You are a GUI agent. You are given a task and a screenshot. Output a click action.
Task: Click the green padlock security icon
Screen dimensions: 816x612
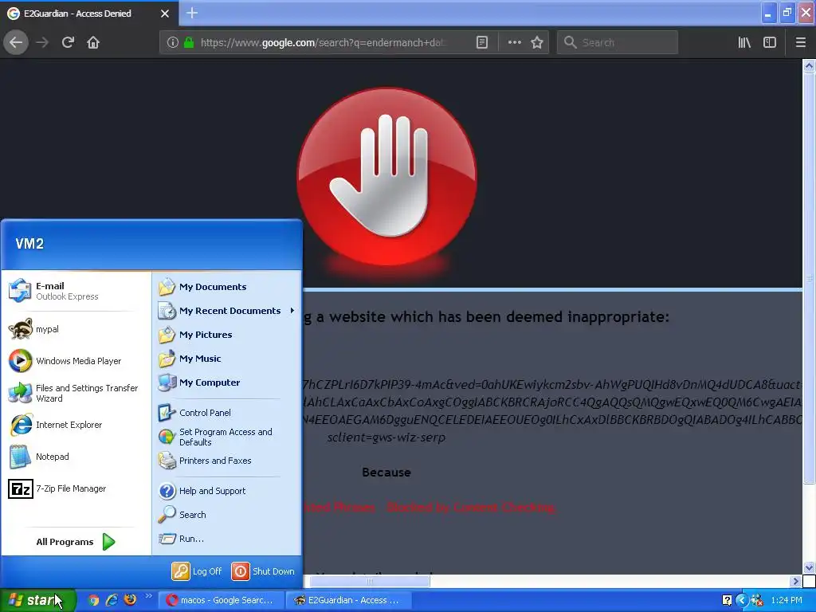pyautogui.click(x=189, y=43)
